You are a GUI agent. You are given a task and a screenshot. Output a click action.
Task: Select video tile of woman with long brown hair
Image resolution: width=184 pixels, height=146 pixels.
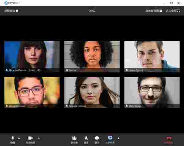tap(92, 92)
